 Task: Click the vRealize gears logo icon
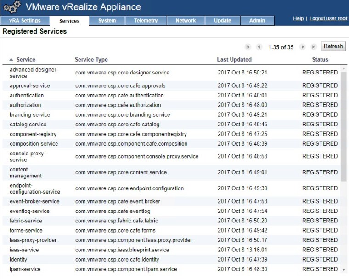click(12, 7)
